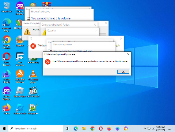175x132 pixels.
Task: Open Task View from the taskbar
Action: tap(67, 128)
